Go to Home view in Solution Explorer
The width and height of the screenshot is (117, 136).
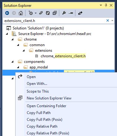click(x=21, y=13)
